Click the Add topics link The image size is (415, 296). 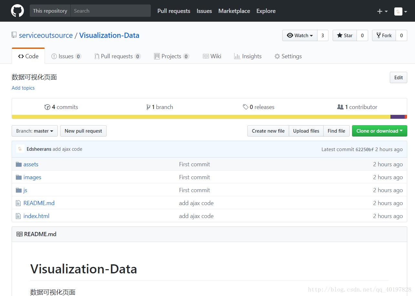[x=23, y=88]
